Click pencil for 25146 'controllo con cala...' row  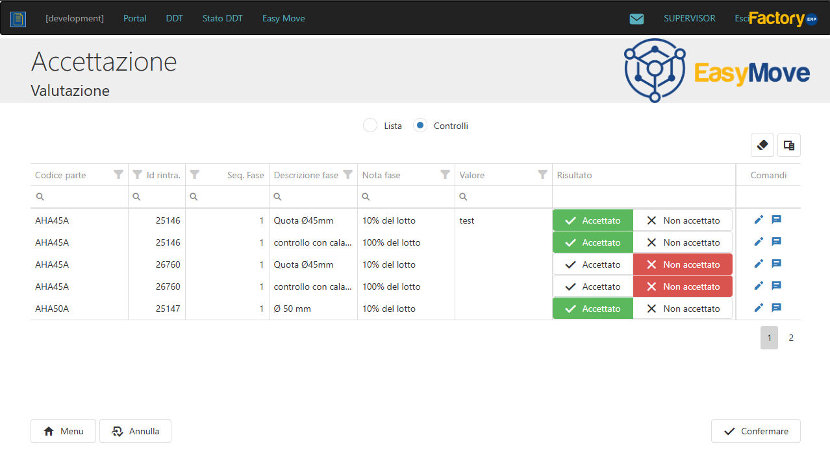tap(759, 242)
